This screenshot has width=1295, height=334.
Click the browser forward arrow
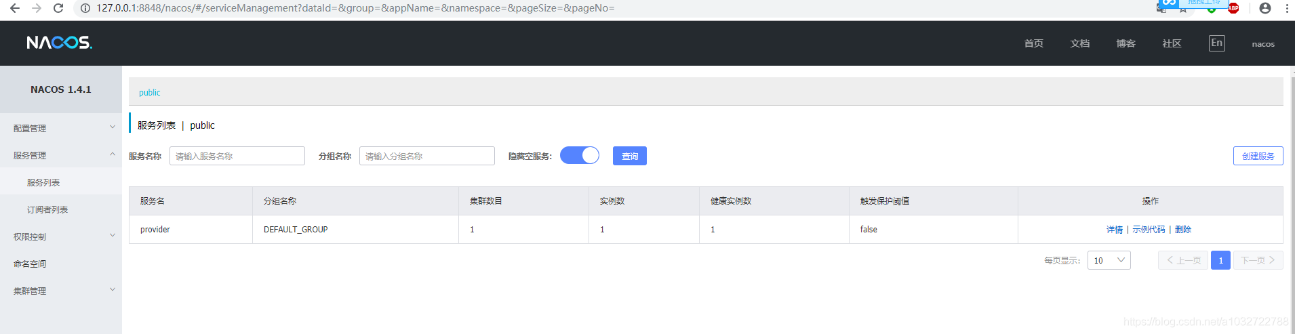point(36,8)
